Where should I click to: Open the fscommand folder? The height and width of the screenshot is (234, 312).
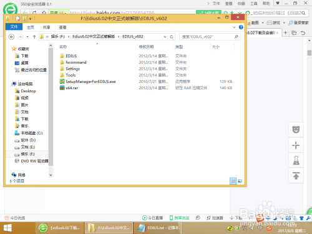tap(76, 62)
